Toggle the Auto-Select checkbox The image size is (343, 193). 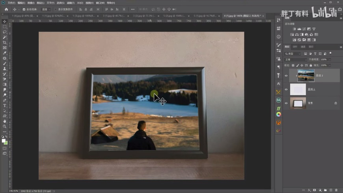(x=24, y=9)
